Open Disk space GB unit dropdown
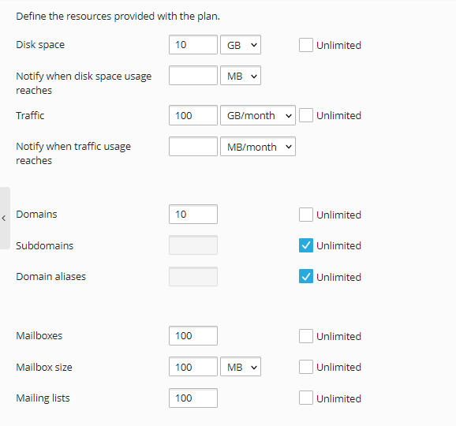Screen dimensions: 456x426 pyautogui.click(x=241, y=45)
